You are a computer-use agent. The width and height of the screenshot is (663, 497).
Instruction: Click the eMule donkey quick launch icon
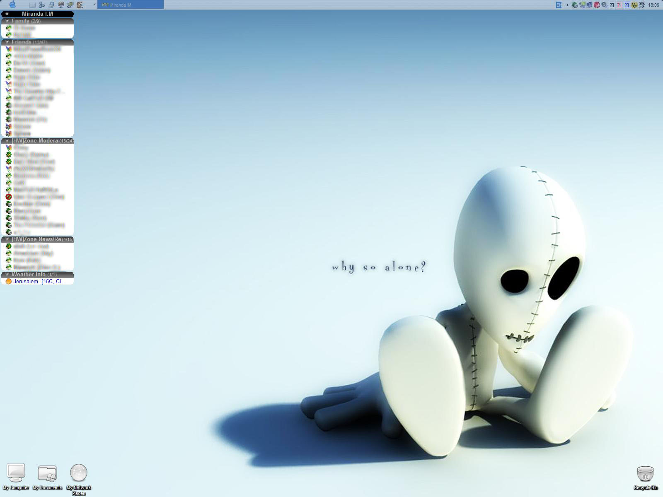(80, 5)
